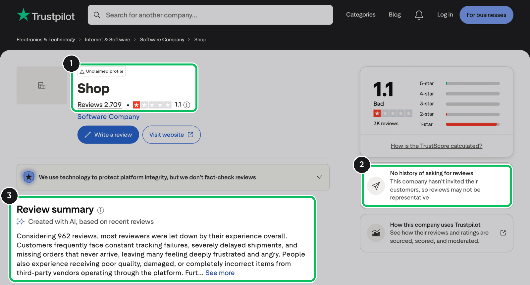Open How is the TrustScore calculated link
The image size is (530, 285).
click(x=437, y=146)
